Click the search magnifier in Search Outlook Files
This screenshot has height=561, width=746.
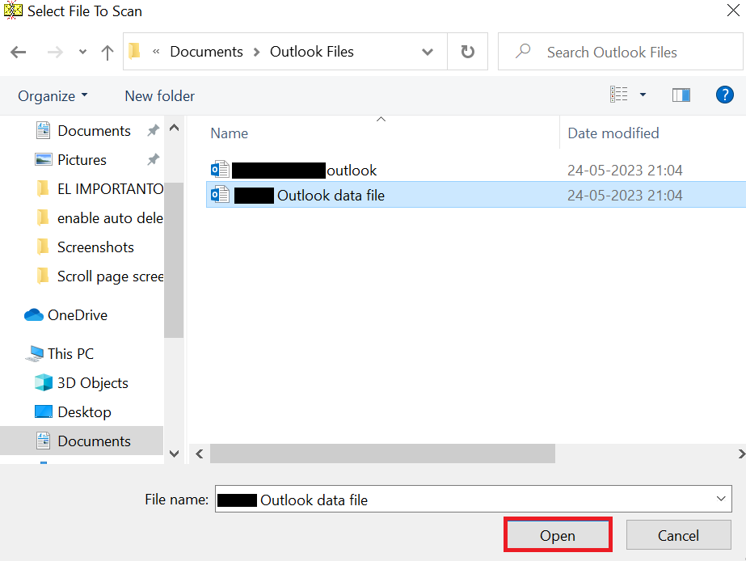coord(525,52)
